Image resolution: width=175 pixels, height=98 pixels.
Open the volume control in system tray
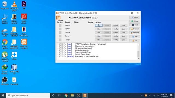[x=158, y=96]
